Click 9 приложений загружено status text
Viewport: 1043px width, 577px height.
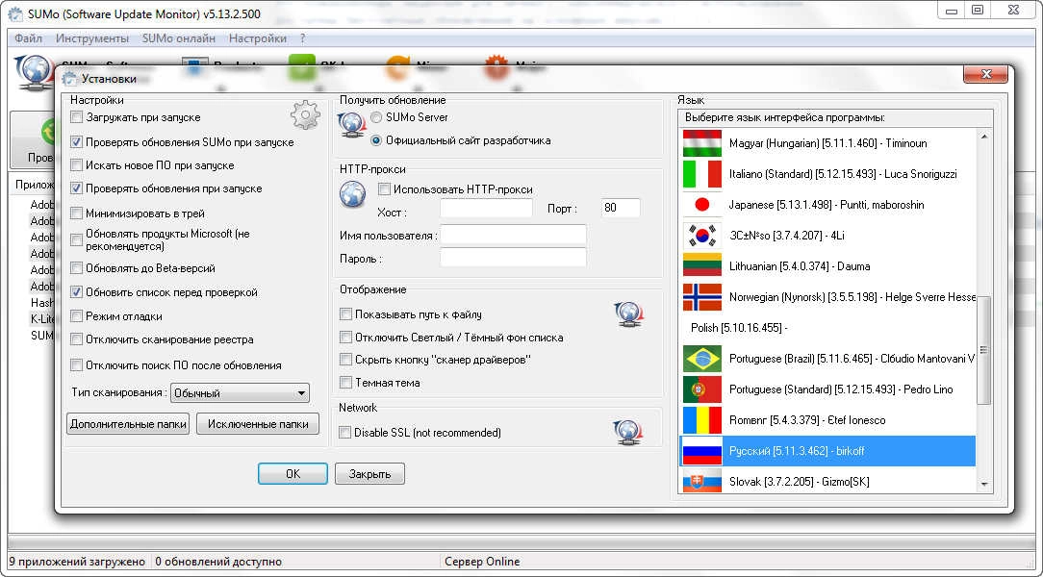77,562
